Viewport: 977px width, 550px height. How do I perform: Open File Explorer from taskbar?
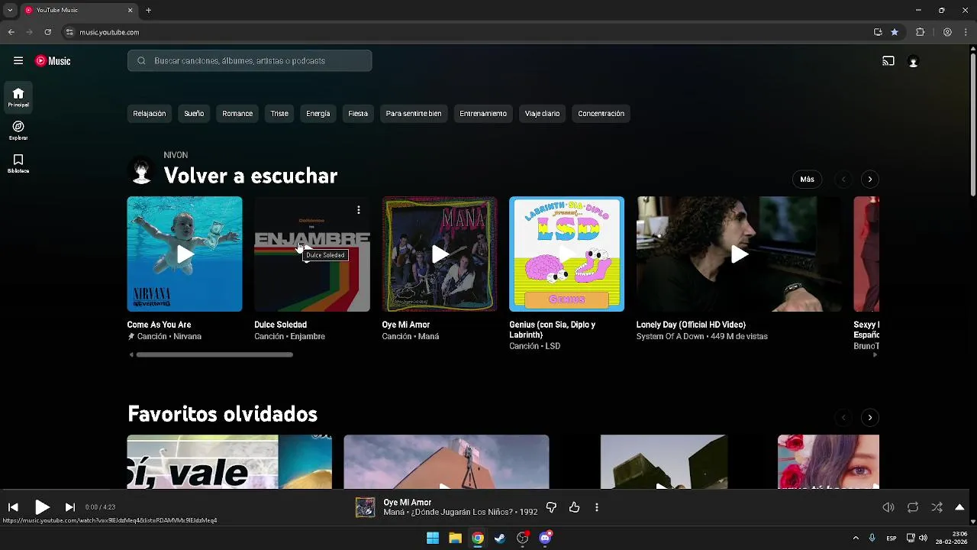tap(455, 539)
